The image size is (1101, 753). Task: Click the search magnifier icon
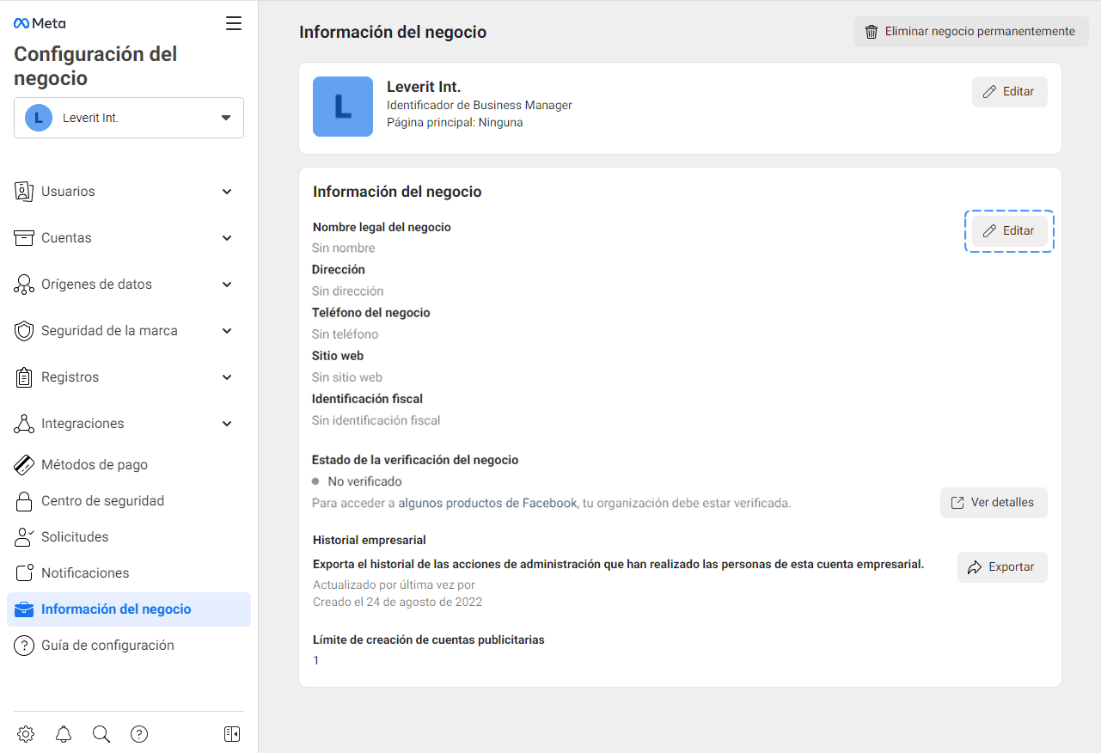(x=101, y=734)
